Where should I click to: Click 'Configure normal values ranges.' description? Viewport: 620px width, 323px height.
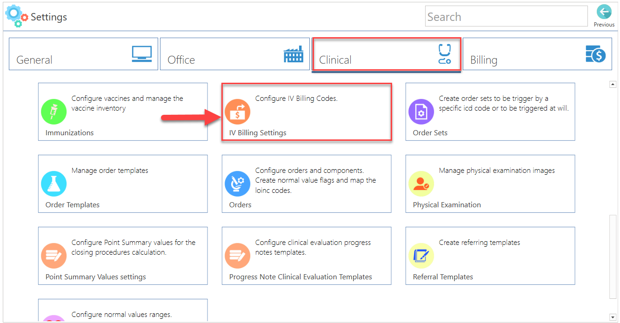(x=121, y=315)
